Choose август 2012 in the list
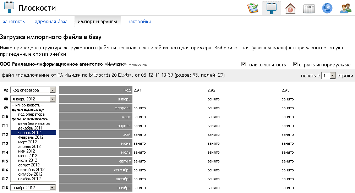355x193 pixels. click(33, 165)
